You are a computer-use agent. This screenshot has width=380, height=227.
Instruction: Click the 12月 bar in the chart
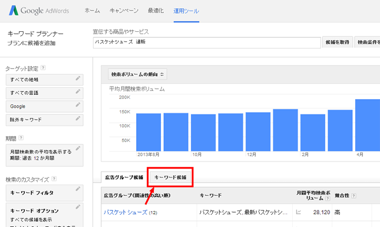(x=258, y=131)
